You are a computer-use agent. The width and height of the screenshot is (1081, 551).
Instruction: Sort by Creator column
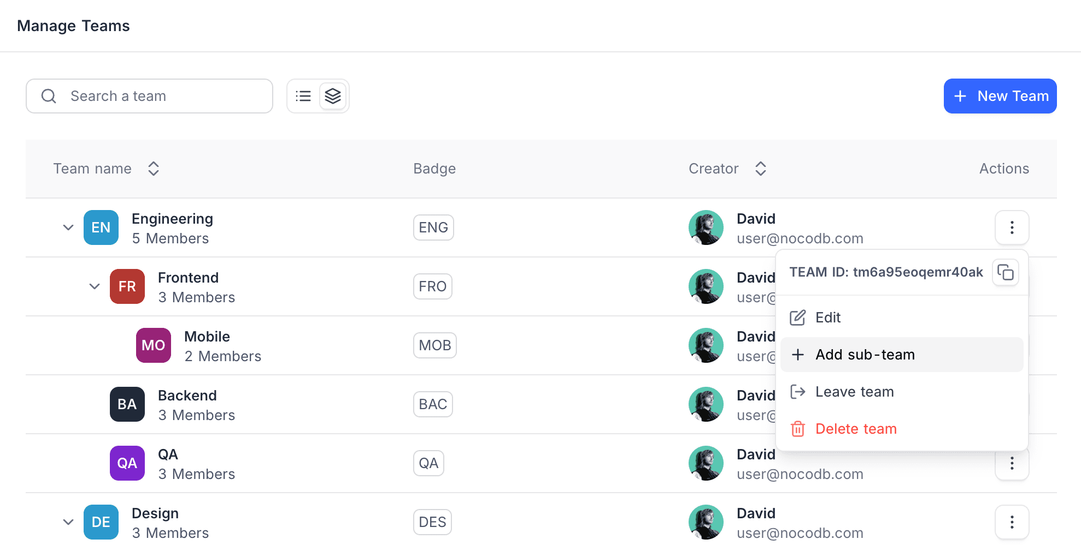click(x=760, y=169)
